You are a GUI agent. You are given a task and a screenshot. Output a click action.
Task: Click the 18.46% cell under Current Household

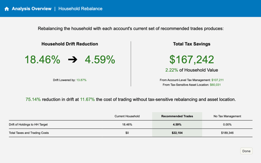(127, 125)
